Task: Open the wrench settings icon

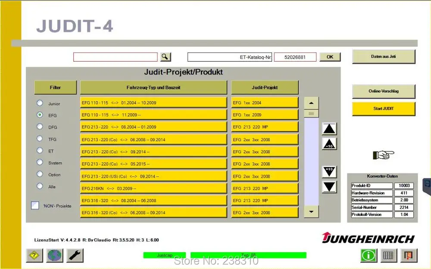Action: [x=75, y=256]
